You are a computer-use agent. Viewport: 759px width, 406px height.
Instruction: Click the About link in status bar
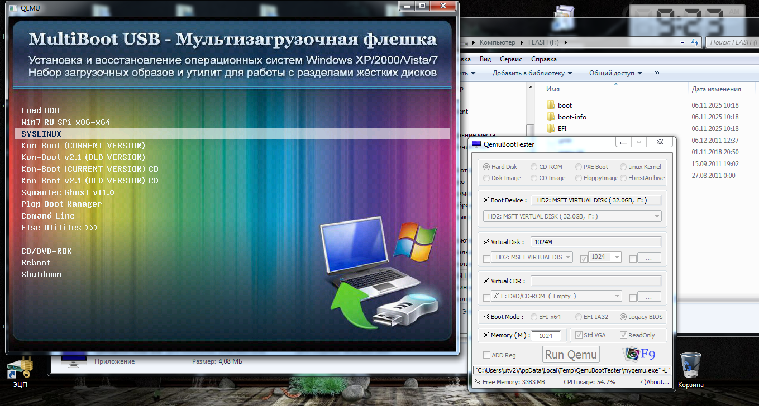[x=655, y=382]
